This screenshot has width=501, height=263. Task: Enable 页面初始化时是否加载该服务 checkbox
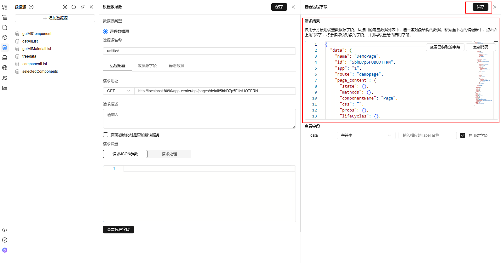106,135
